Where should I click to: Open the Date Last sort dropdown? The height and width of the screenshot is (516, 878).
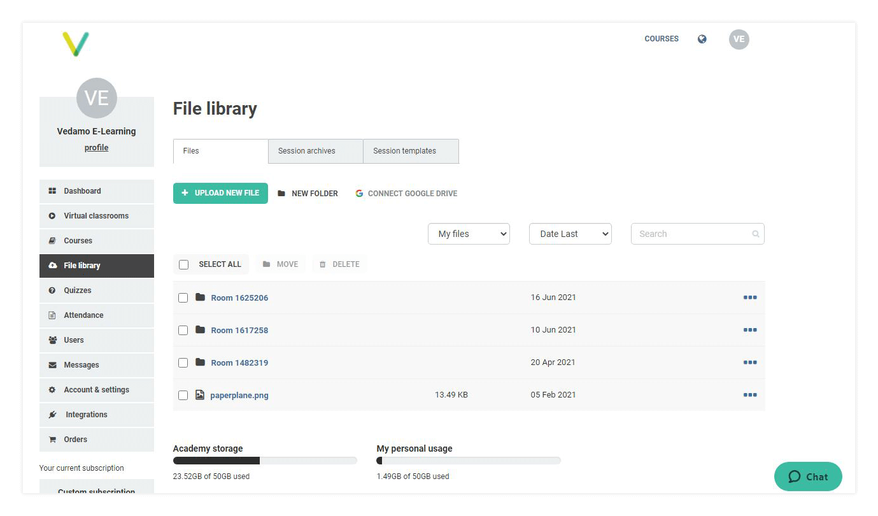click(570, 234)
